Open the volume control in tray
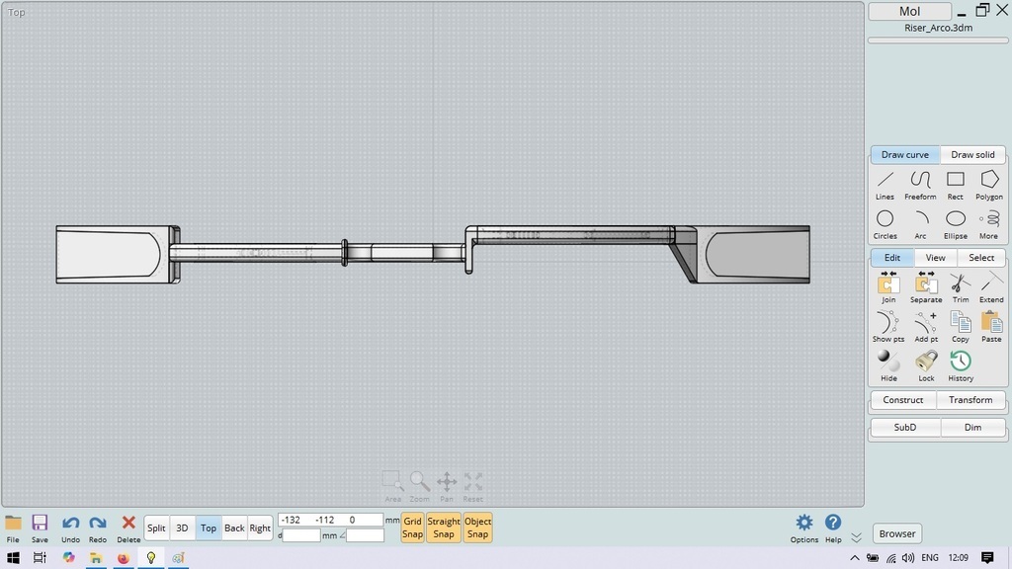The height and width of the screenshot is (569, 1012). [x=908, y=558]
